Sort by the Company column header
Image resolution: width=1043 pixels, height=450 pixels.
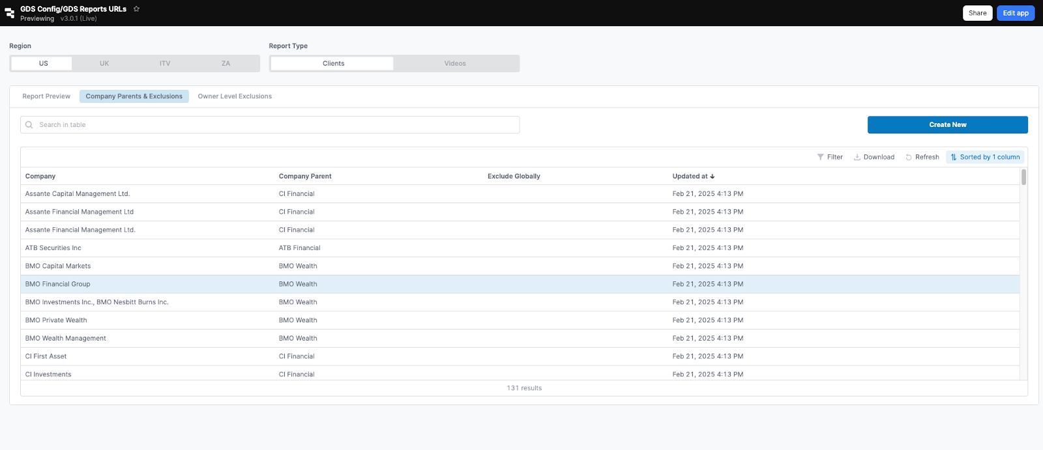click(x=40, y=176)
